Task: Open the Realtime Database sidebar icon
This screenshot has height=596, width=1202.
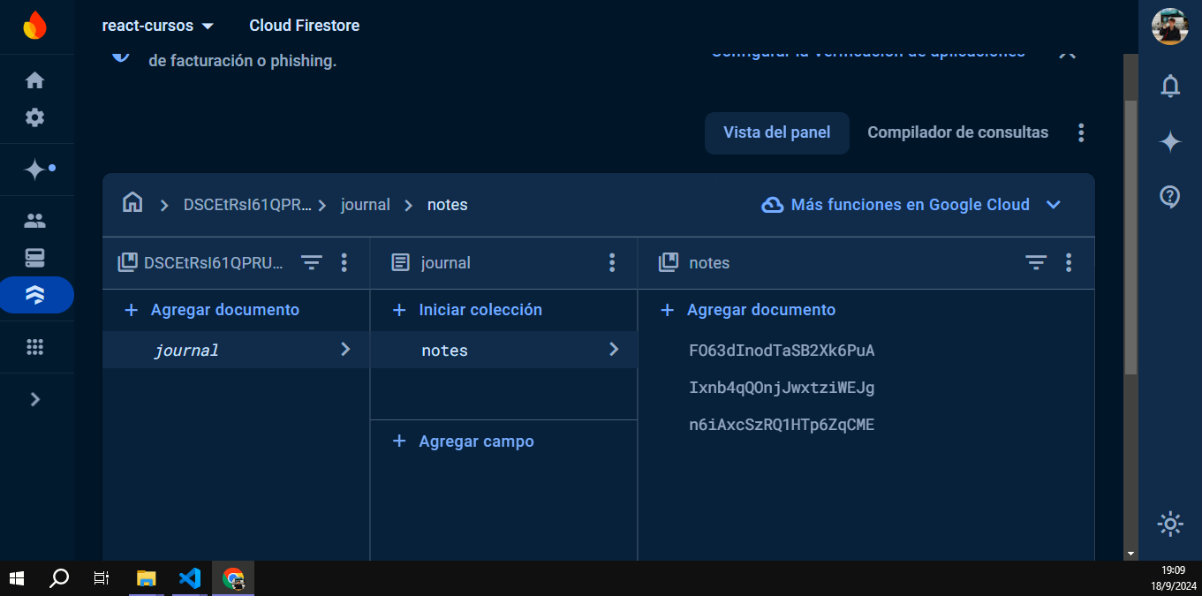Action: [34, 258]
